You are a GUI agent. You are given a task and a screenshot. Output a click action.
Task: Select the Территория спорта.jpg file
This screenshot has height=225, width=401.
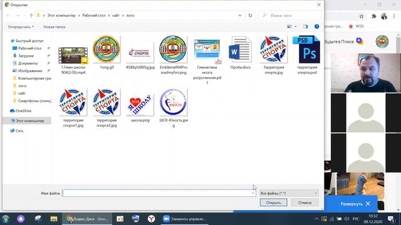point(273,56)
